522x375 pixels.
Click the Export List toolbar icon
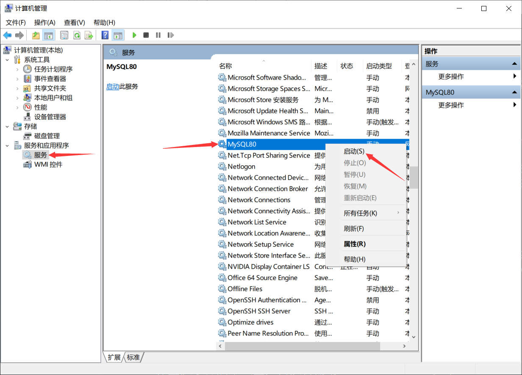tap(89, 35)
